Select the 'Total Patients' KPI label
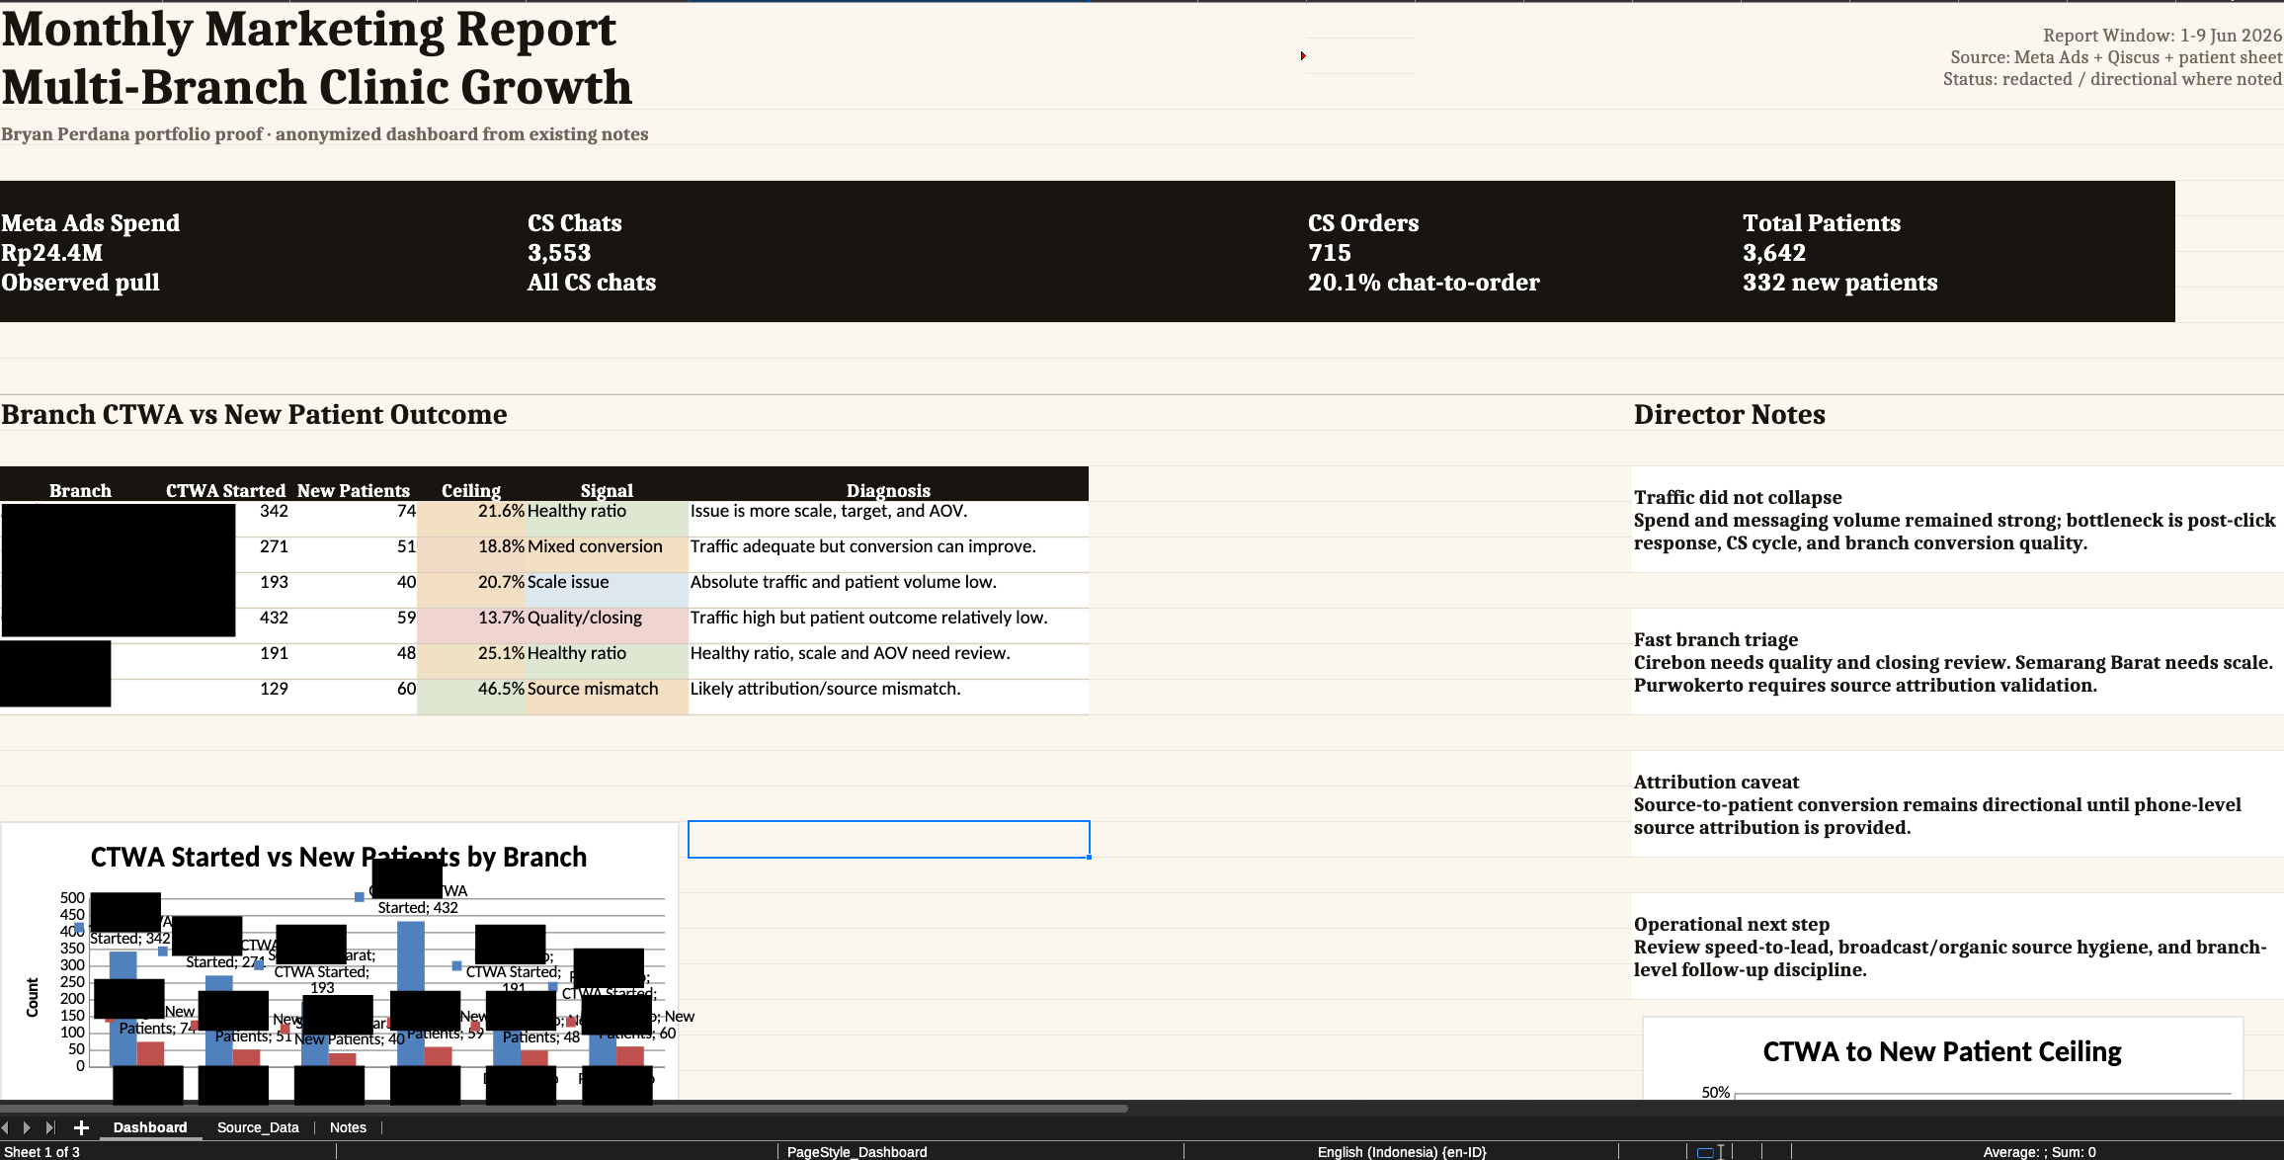 (1822, 223)
